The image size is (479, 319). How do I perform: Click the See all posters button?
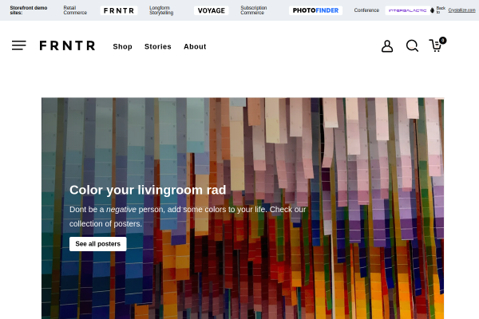point(97,244)
